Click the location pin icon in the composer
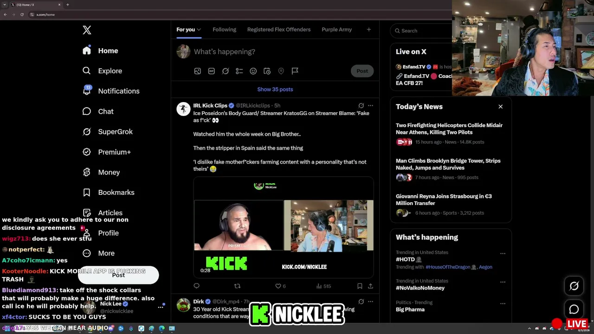 (281, 71)
